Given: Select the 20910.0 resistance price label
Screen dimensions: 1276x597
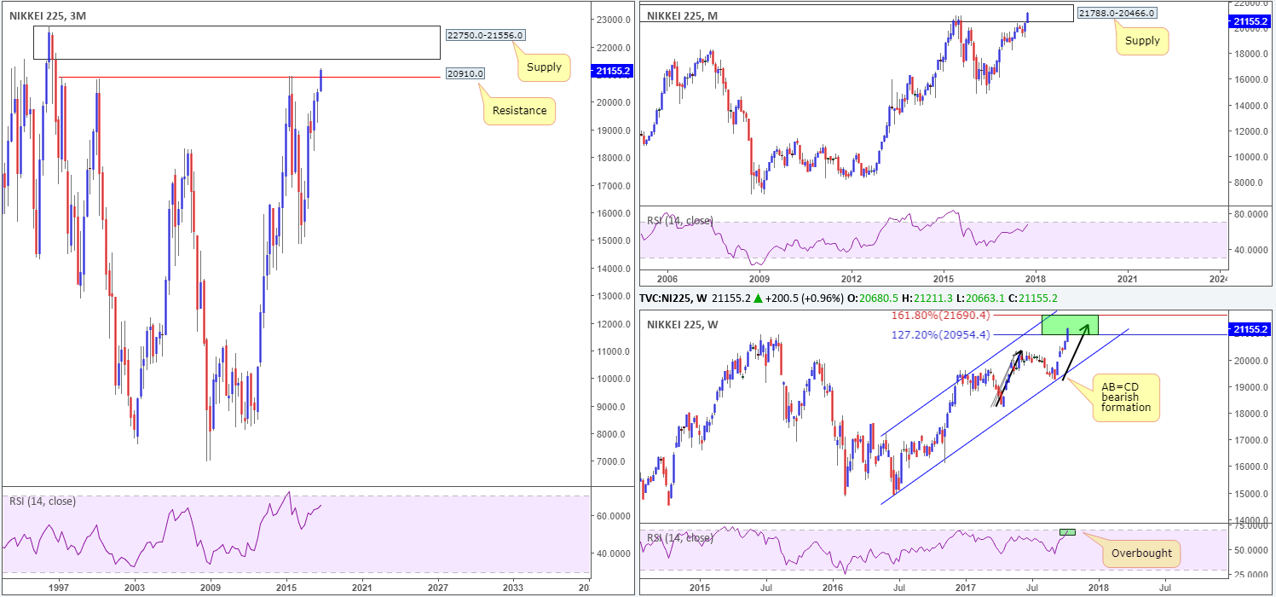Looking at the screenshot, I should click(465, 73).
